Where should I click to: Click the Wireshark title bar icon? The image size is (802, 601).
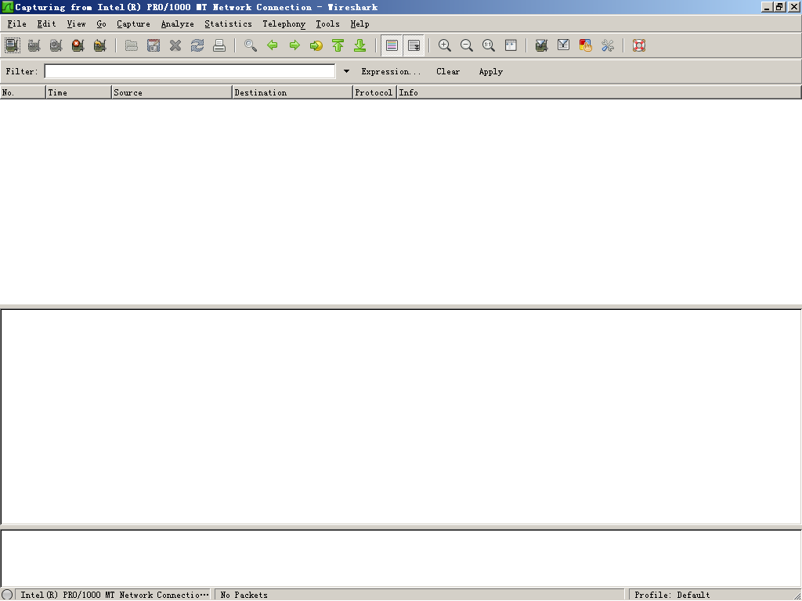(x=8, y=7)
